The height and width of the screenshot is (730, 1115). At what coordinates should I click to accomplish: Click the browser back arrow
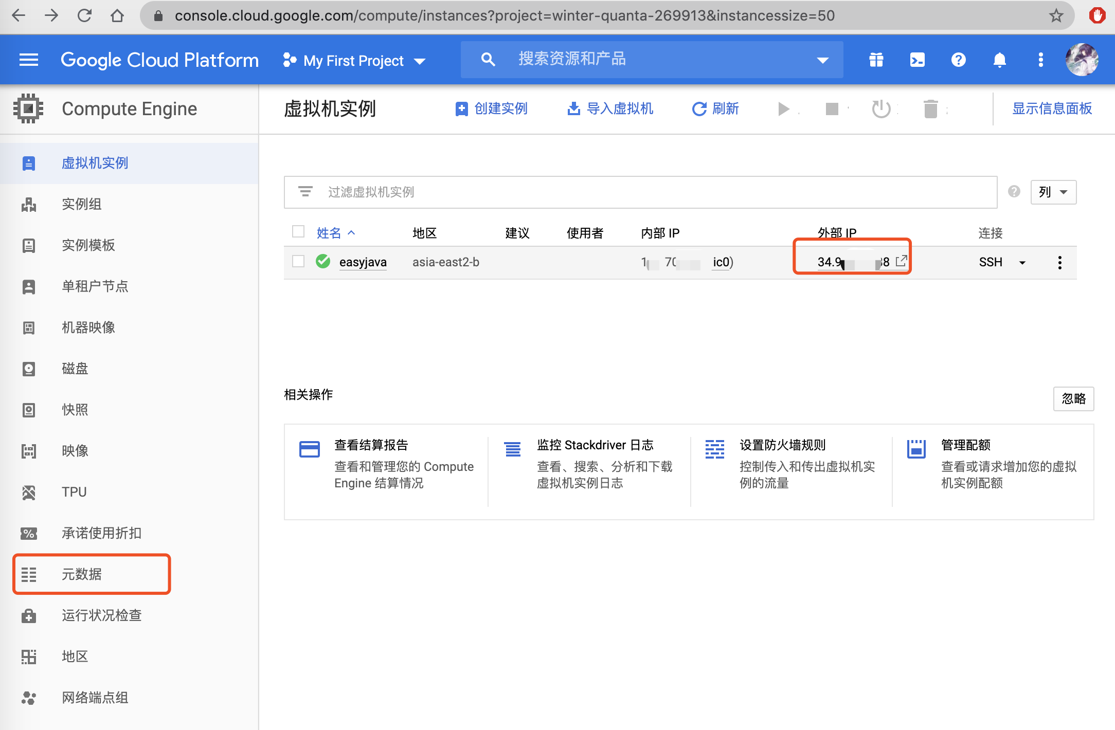click(x=19, y=15)
